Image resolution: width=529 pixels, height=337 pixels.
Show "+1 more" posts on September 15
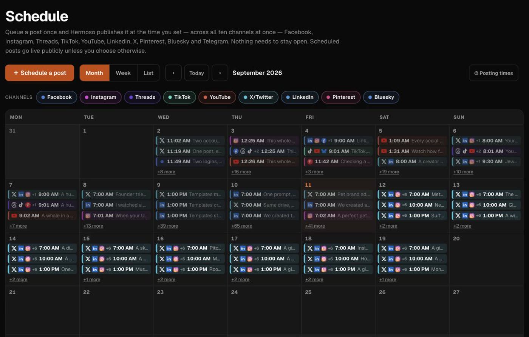tap(92, 280)
